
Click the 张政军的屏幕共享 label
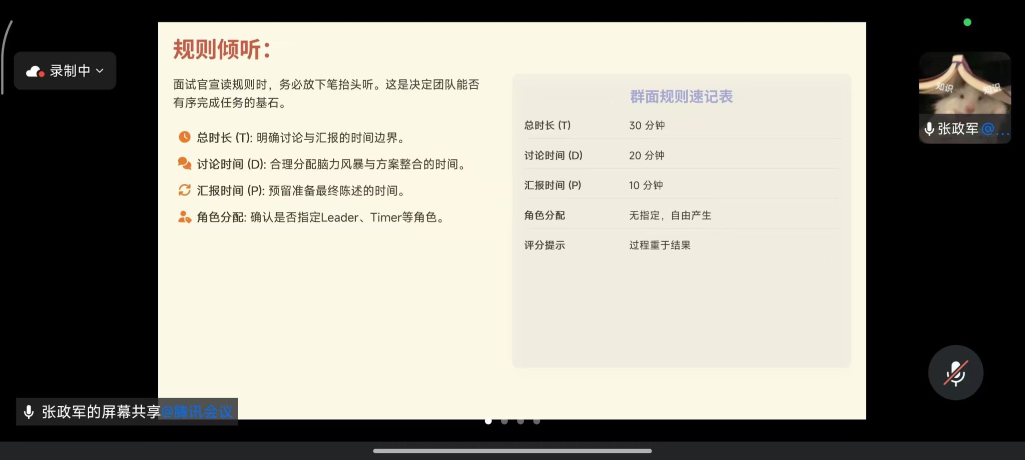pos(101,412)
